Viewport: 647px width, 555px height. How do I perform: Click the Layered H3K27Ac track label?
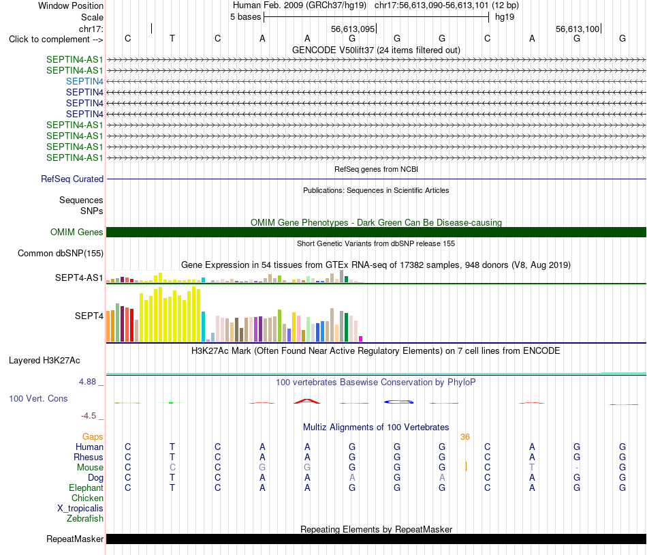tap(44, 360)
